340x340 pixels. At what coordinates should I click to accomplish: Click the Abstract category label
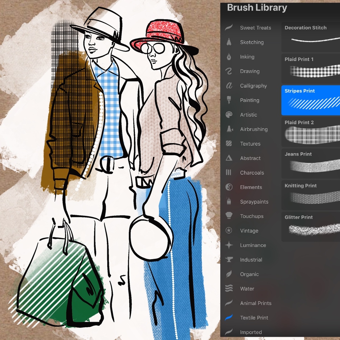tap(250, 158)
